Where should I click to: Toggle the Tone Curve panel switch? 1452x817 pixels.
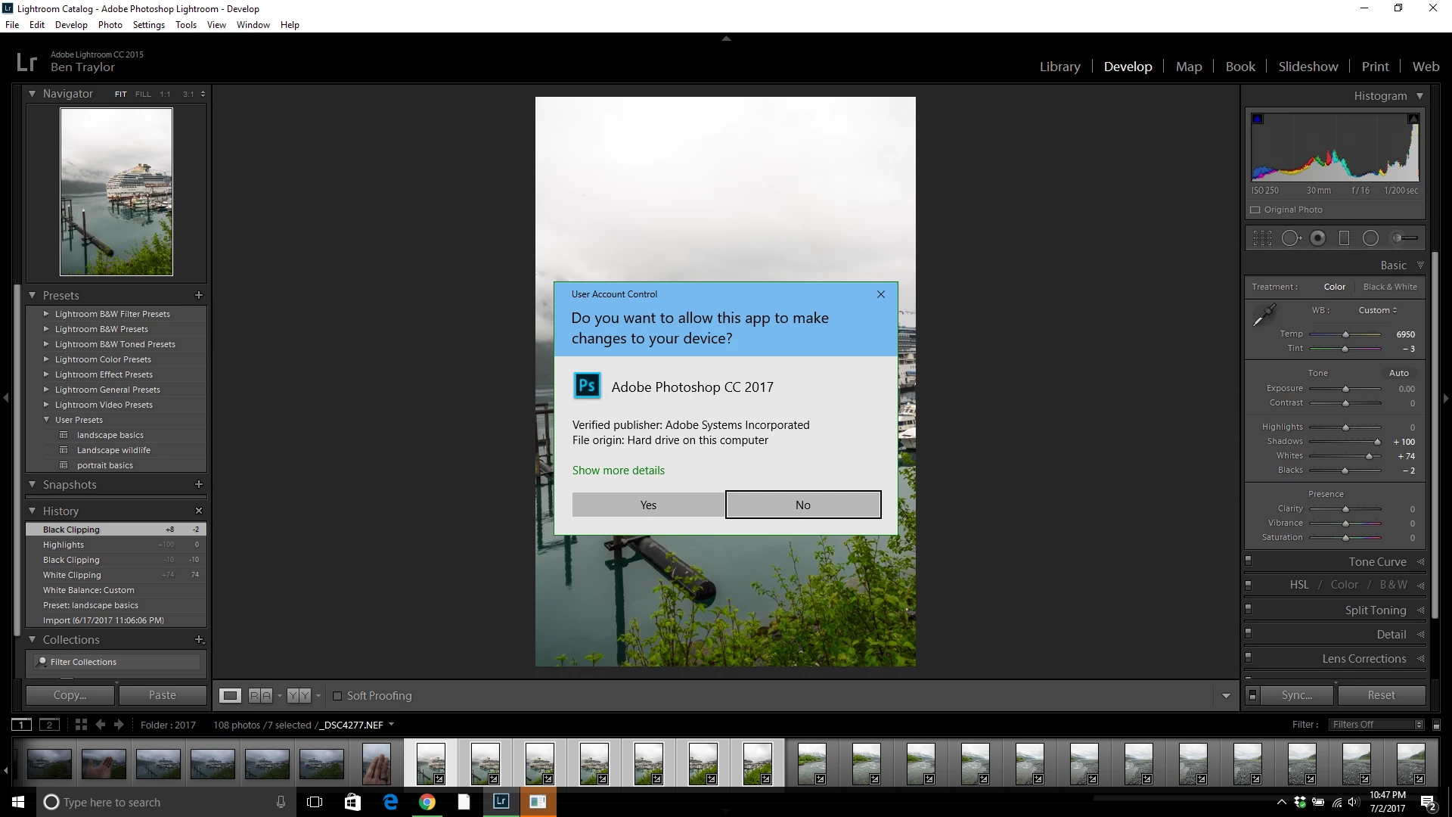[x=1249, y=561]
